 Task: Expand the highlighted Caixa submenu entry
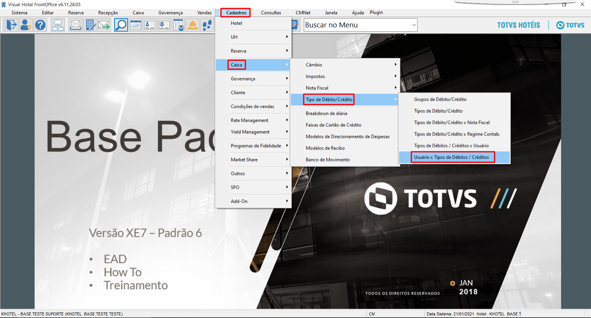(x=253, y=65)
